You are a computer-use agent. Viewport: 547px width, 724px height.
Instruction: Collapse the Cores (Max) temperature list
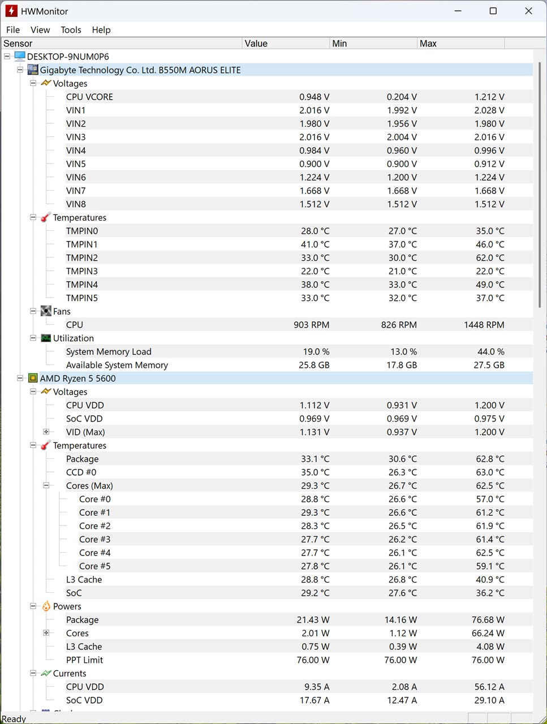coord(46,486)
